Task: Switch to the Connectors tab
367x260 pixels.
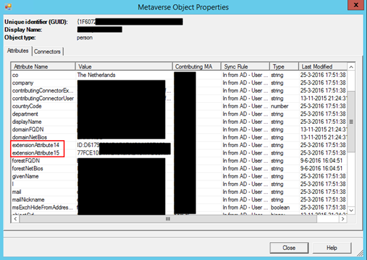Action: tap(48, 52)
